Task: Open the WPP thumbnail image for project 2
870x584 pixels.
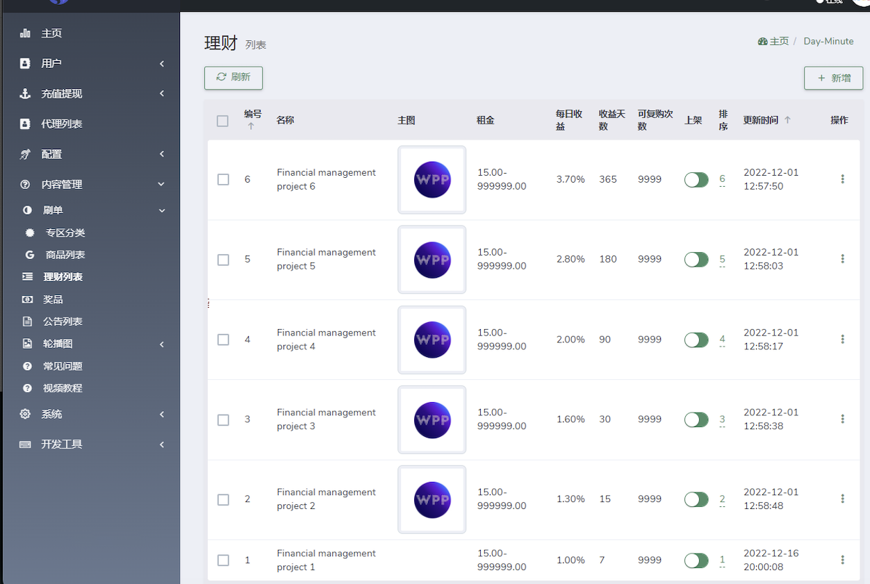Action: pyautogui.click(x=432, y=499)
